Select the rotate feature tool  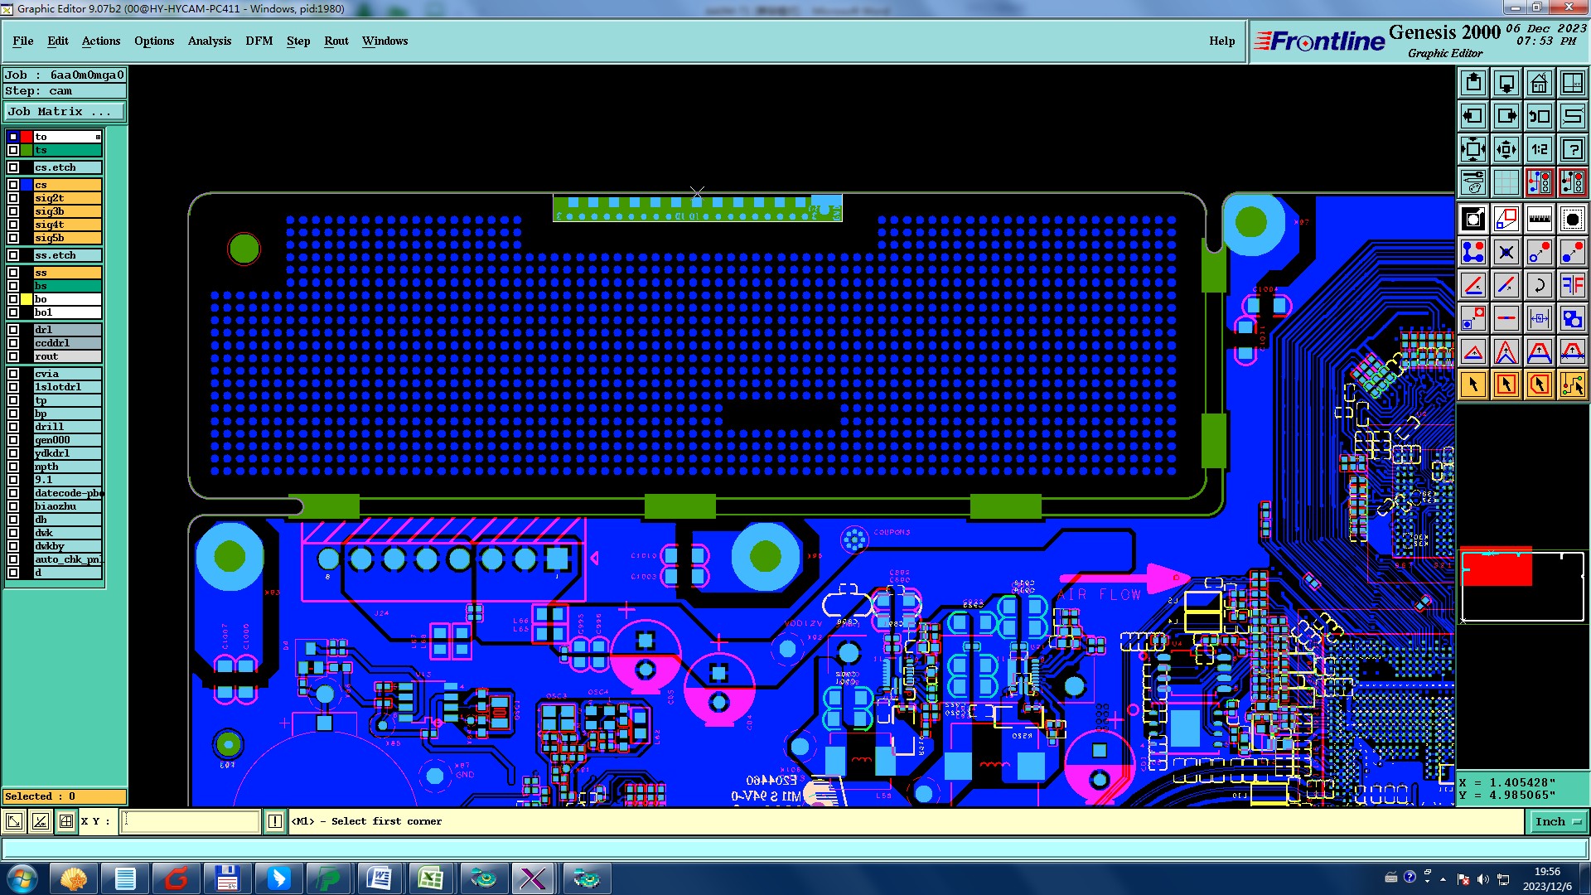pyautogui.click(x=1539, y=285)
